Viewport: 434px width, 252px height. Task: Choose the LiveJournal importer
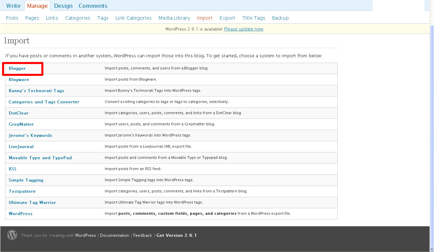(21, 147)
